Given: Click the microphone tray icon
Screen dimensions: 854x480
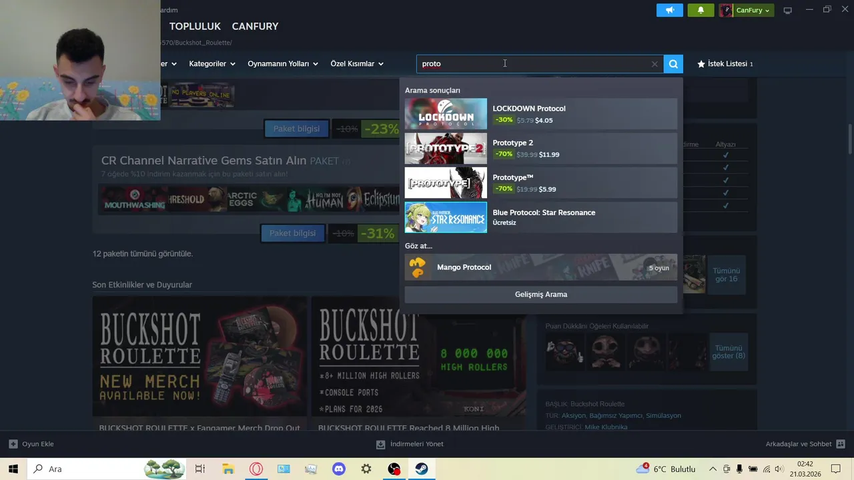Looking at the screenshot, I should tap(740, 469).
